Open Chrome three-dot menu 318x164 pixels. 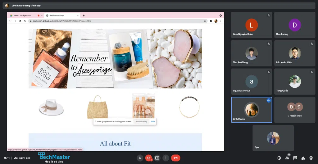(x=221, y=21)
